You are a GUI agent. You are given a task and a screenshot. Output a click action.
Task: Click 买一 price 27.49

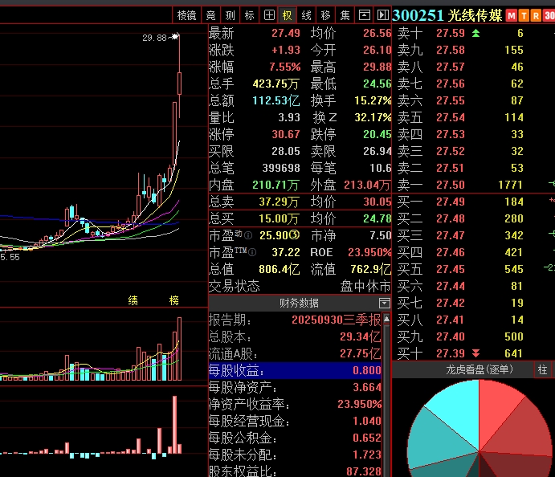[x=451, y=202]
